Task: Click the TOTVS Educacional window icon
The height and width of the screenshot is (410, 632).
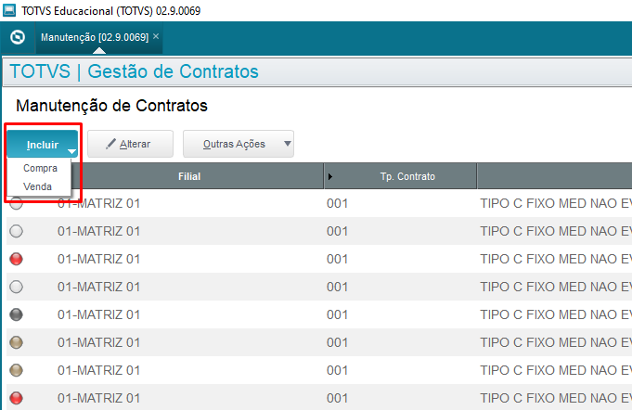Action: pos(9,10)
